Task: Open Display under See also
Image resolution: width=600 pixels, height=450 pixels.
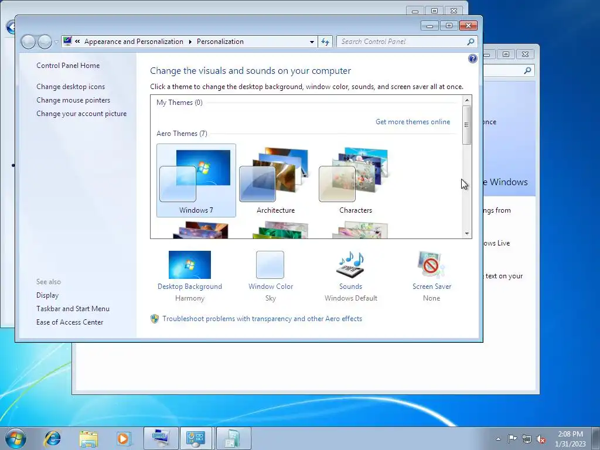Action: click(47, 295)
